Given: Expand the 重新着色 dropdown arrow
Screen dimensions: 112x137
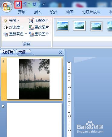Looking at the screenshot, I should [26, 34].
